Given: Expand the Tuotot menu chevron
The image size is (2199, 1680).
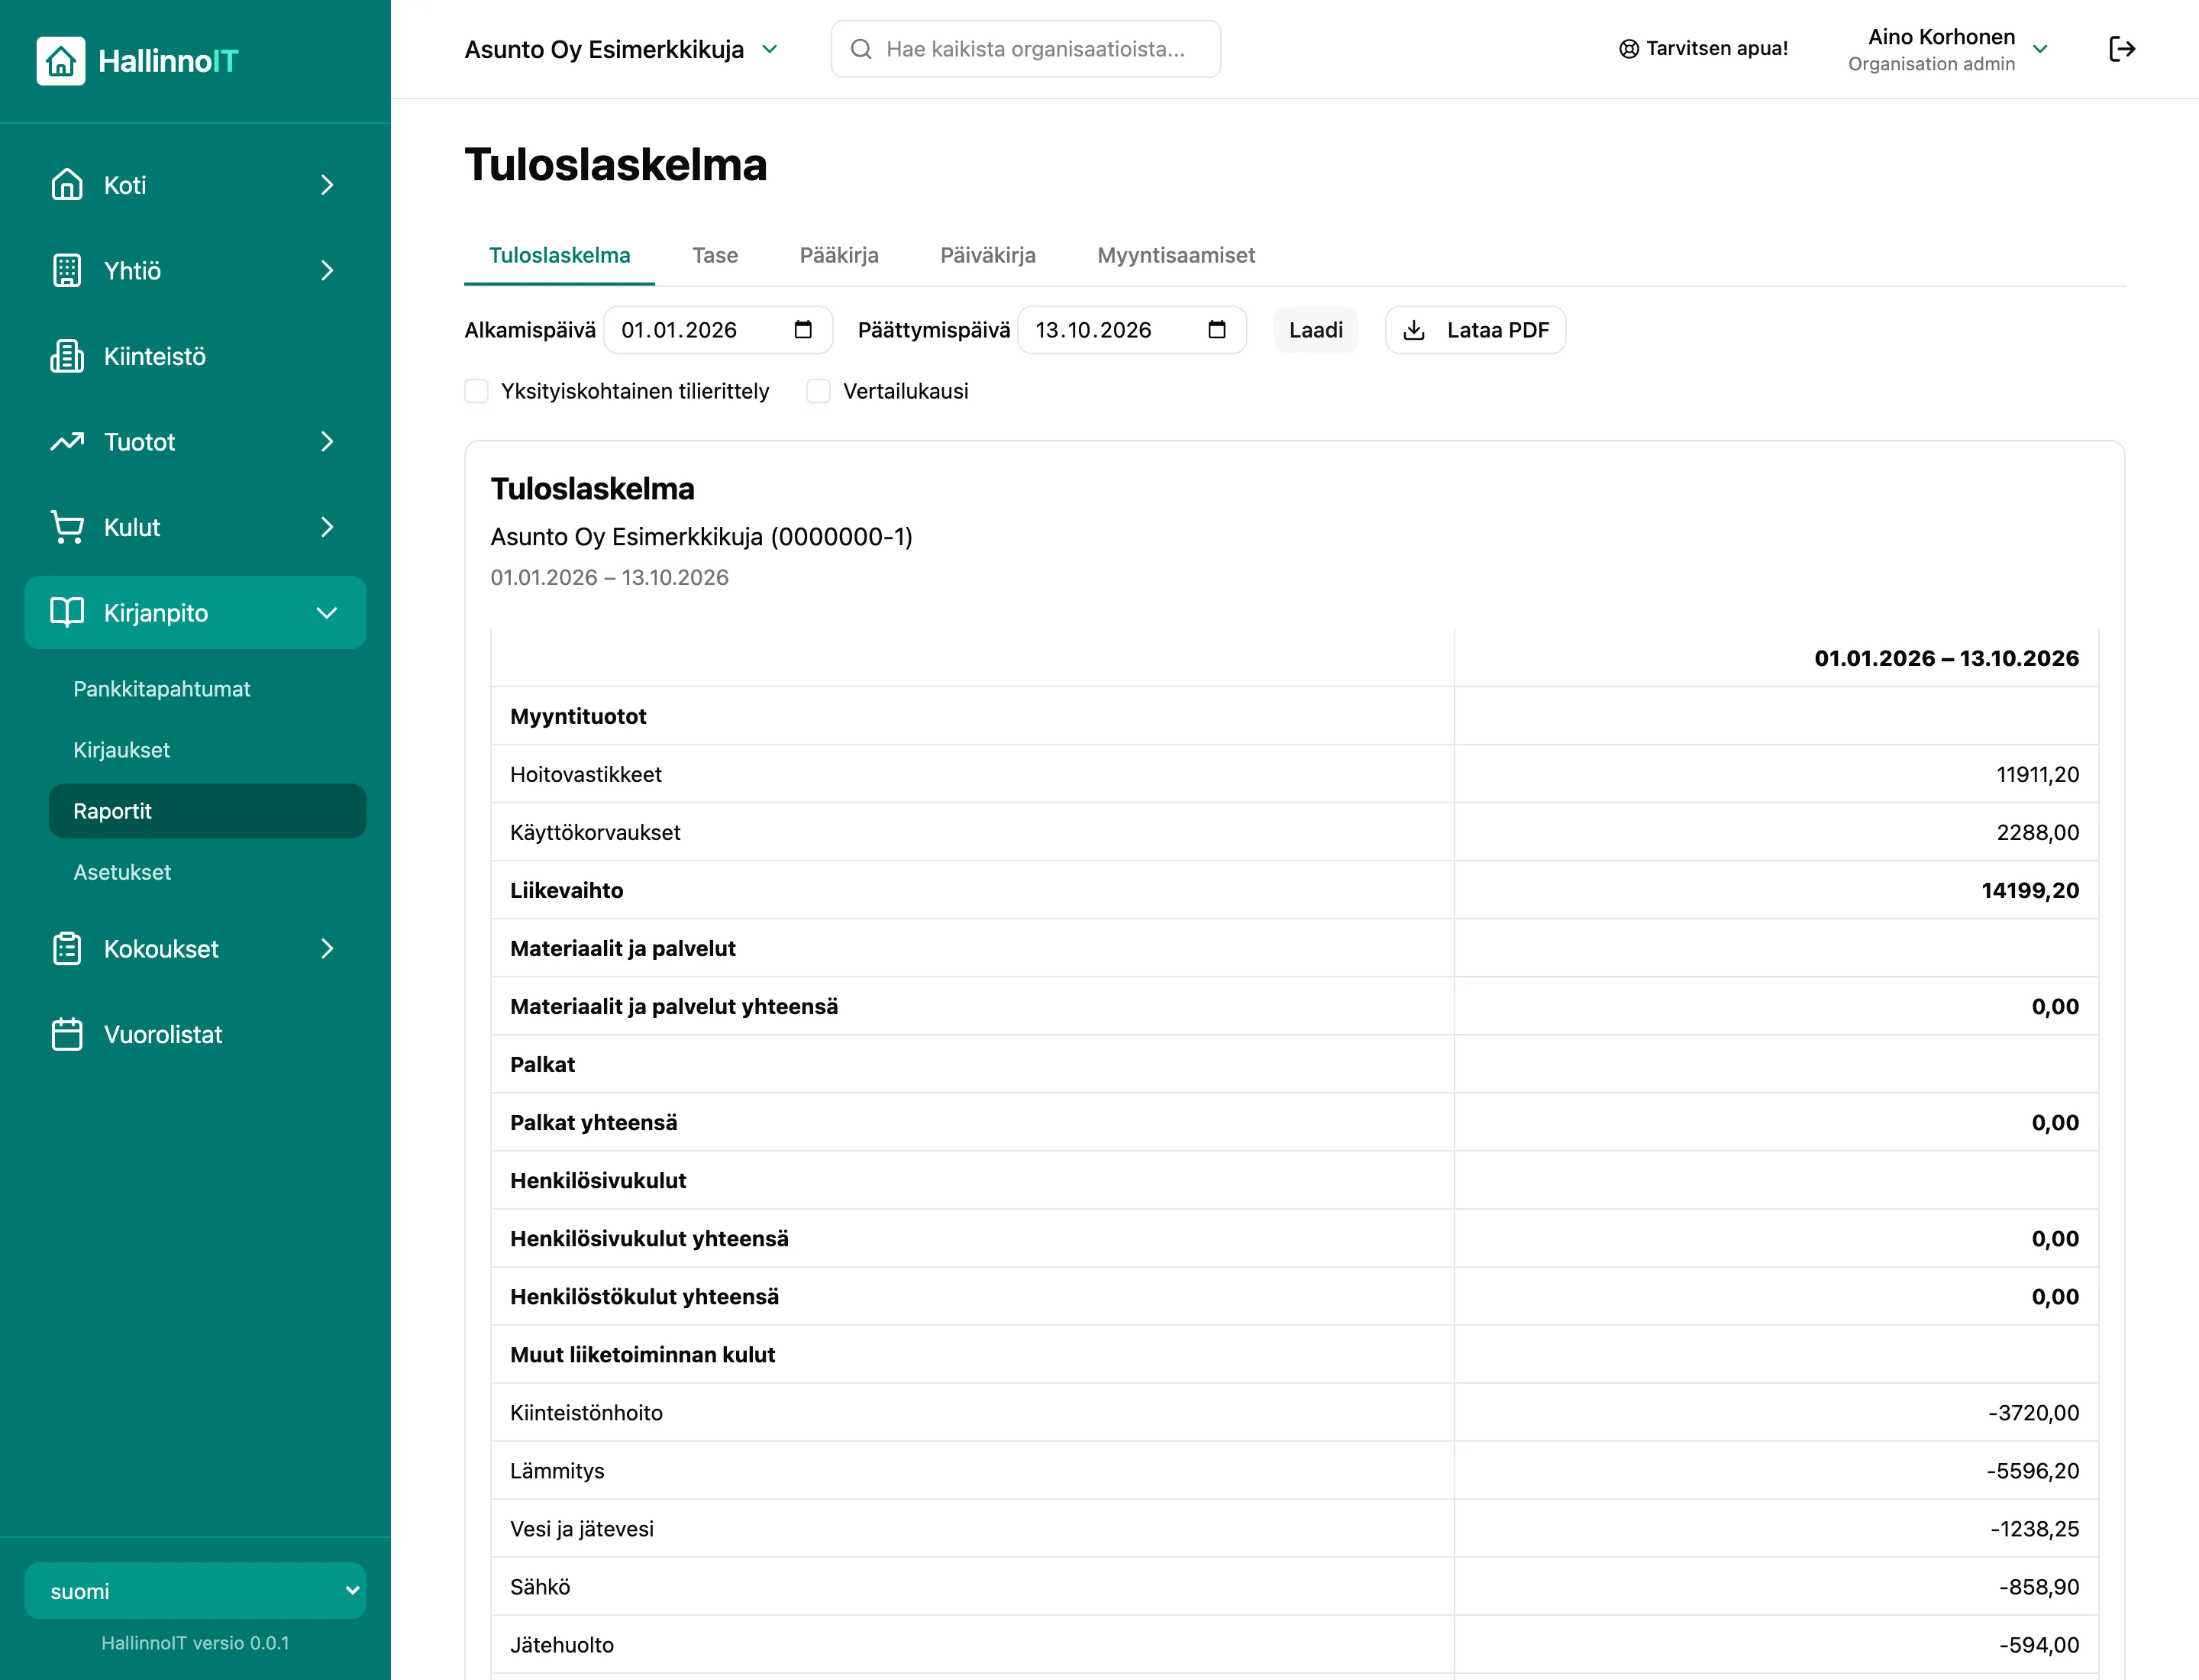Looking at the screenshot, I should [x=327, y=442].
